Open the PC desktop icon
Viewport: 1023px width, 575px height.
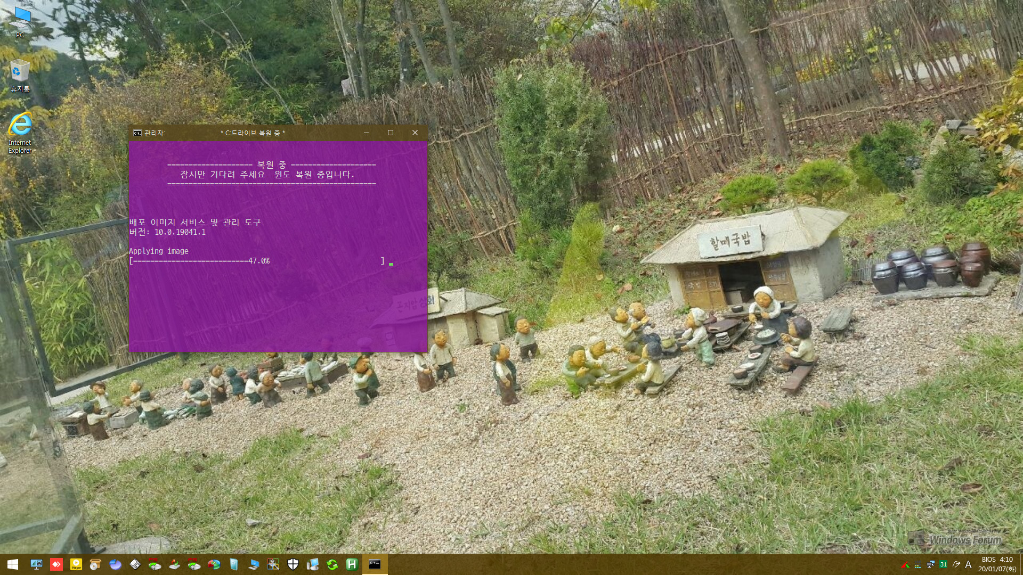[x=20, y=22]
